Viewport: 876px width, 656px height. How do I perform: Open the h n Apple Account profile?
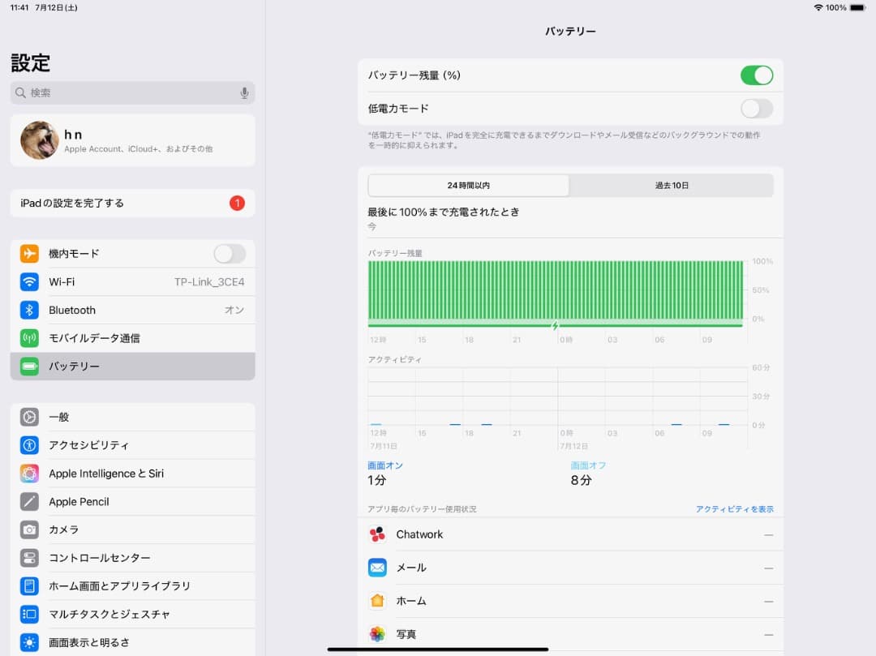(x=132, y=140)
